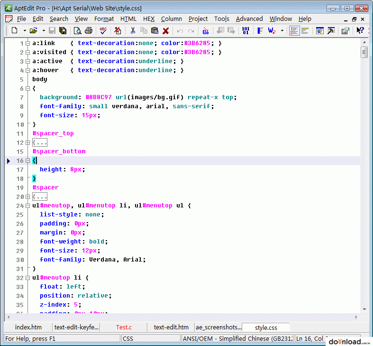Toggle hex mode with the 101 01 icon
373x346 pixels.
point(246,30)
